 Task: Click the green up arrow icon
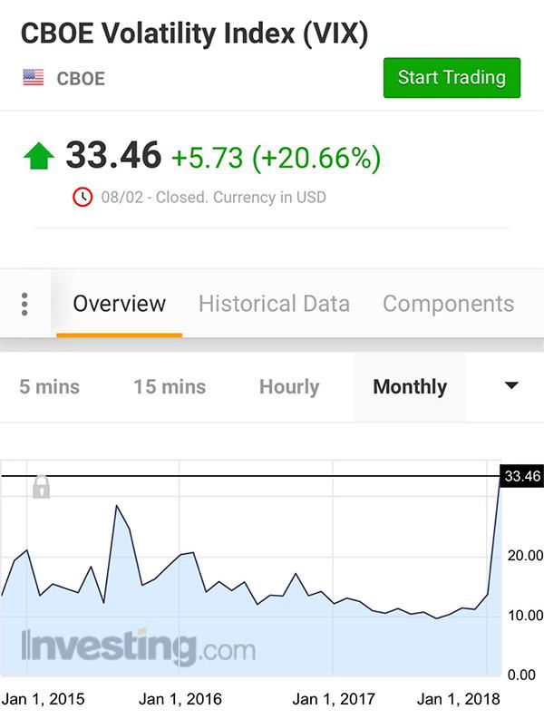39,157
